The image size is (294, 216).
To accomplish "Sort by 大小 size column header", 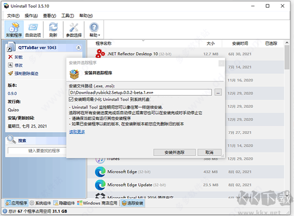I will click(x=211, y=43).
